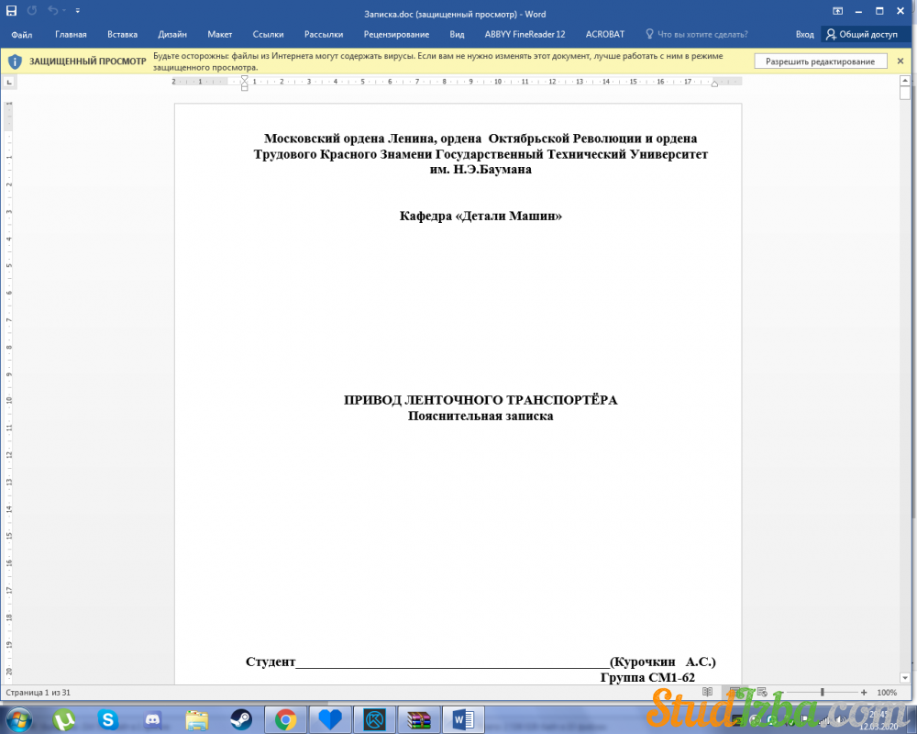Click the 'им. Н.Э.Баумана' line
The height and width of the screenshot is (734, 917).
tap(481, 170)
